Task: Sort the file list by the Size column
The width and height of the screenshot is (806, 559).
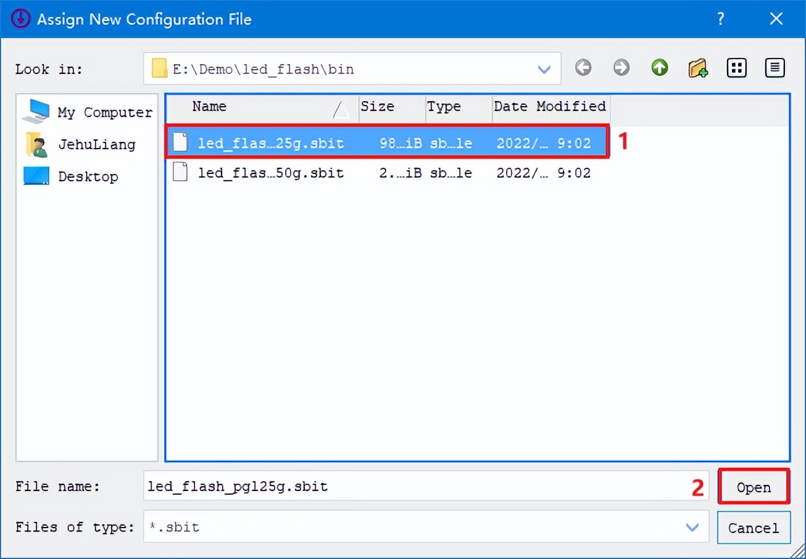Action: (392, 107)
